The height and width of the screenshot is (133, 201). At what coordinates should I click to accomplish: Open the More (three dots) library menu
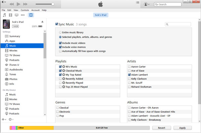click(23, 15)
